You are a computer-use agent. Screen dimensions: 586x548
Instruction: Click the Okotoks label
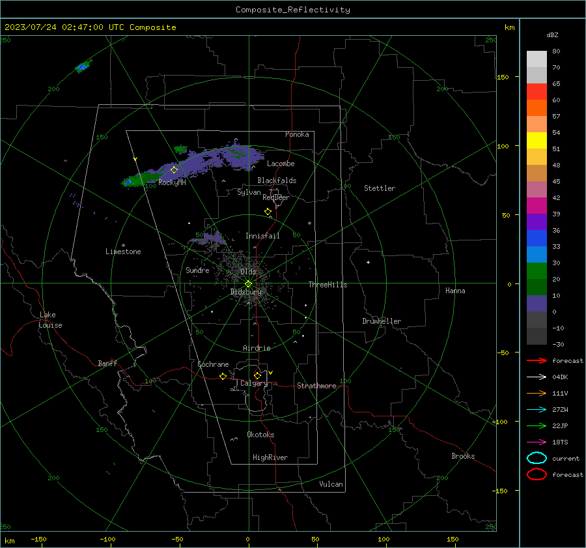[260, 435]
